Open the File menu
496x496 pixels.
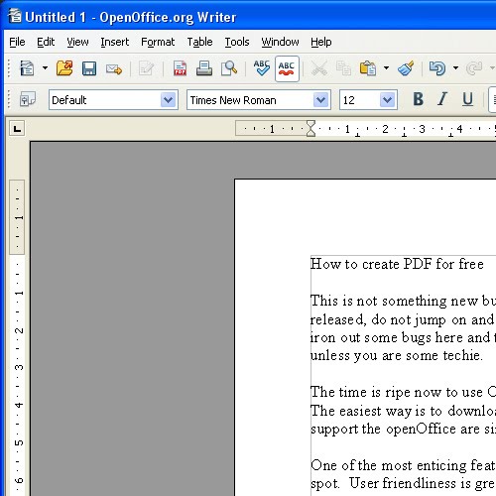[17, 42]
